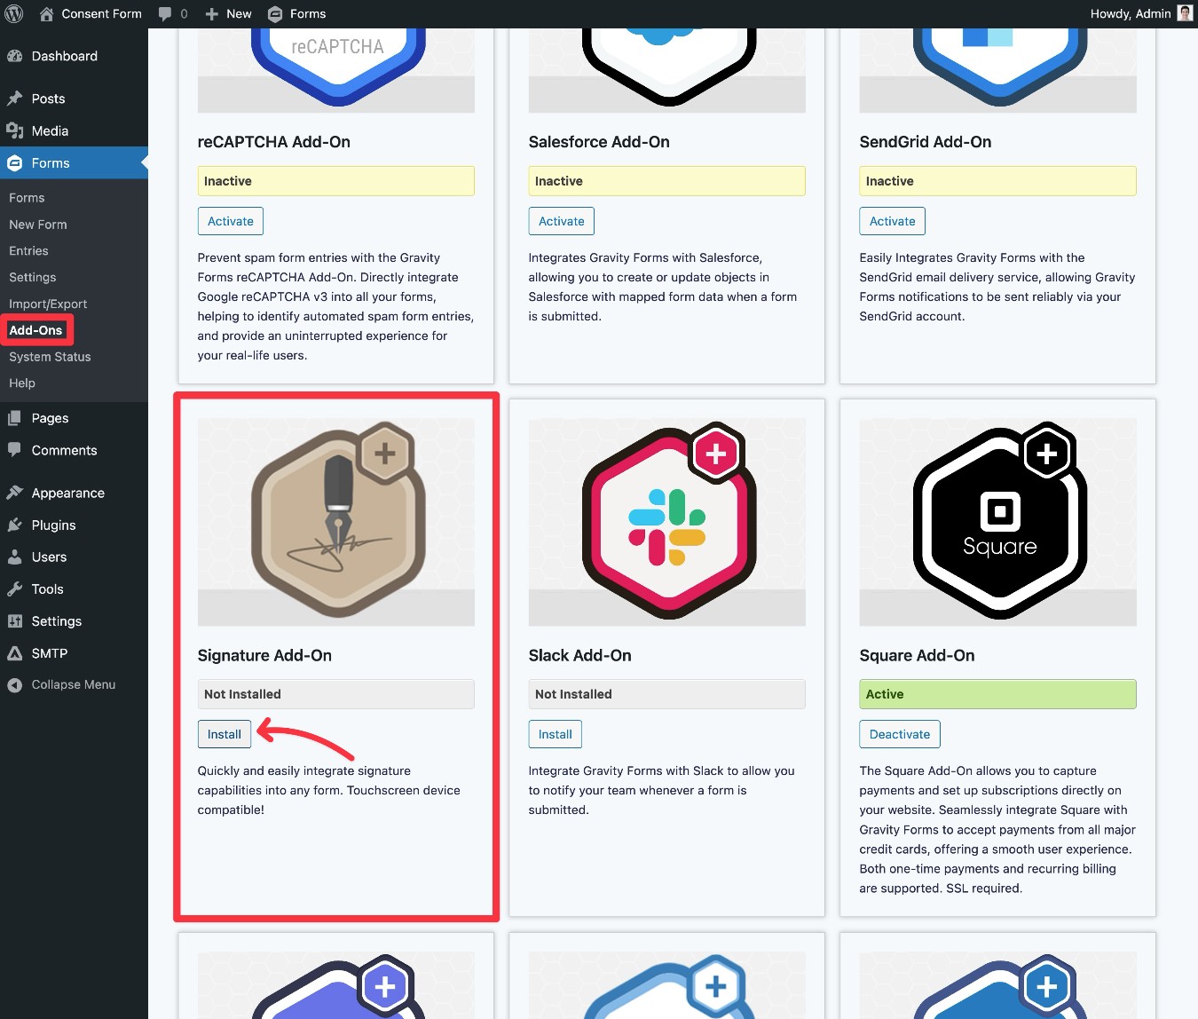Open the Dashboard from the sidebar

pyautogui.click(x=63, y=56)
